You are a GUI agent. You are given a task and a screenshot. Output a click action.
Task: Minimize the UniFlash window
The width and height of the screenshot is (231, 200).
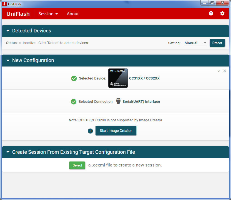[x=204, y=3]
